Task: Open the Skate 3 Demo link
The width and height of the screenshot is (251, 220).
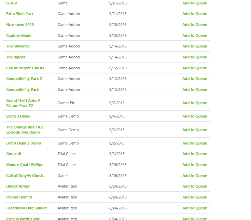Action: coord(18,116)
